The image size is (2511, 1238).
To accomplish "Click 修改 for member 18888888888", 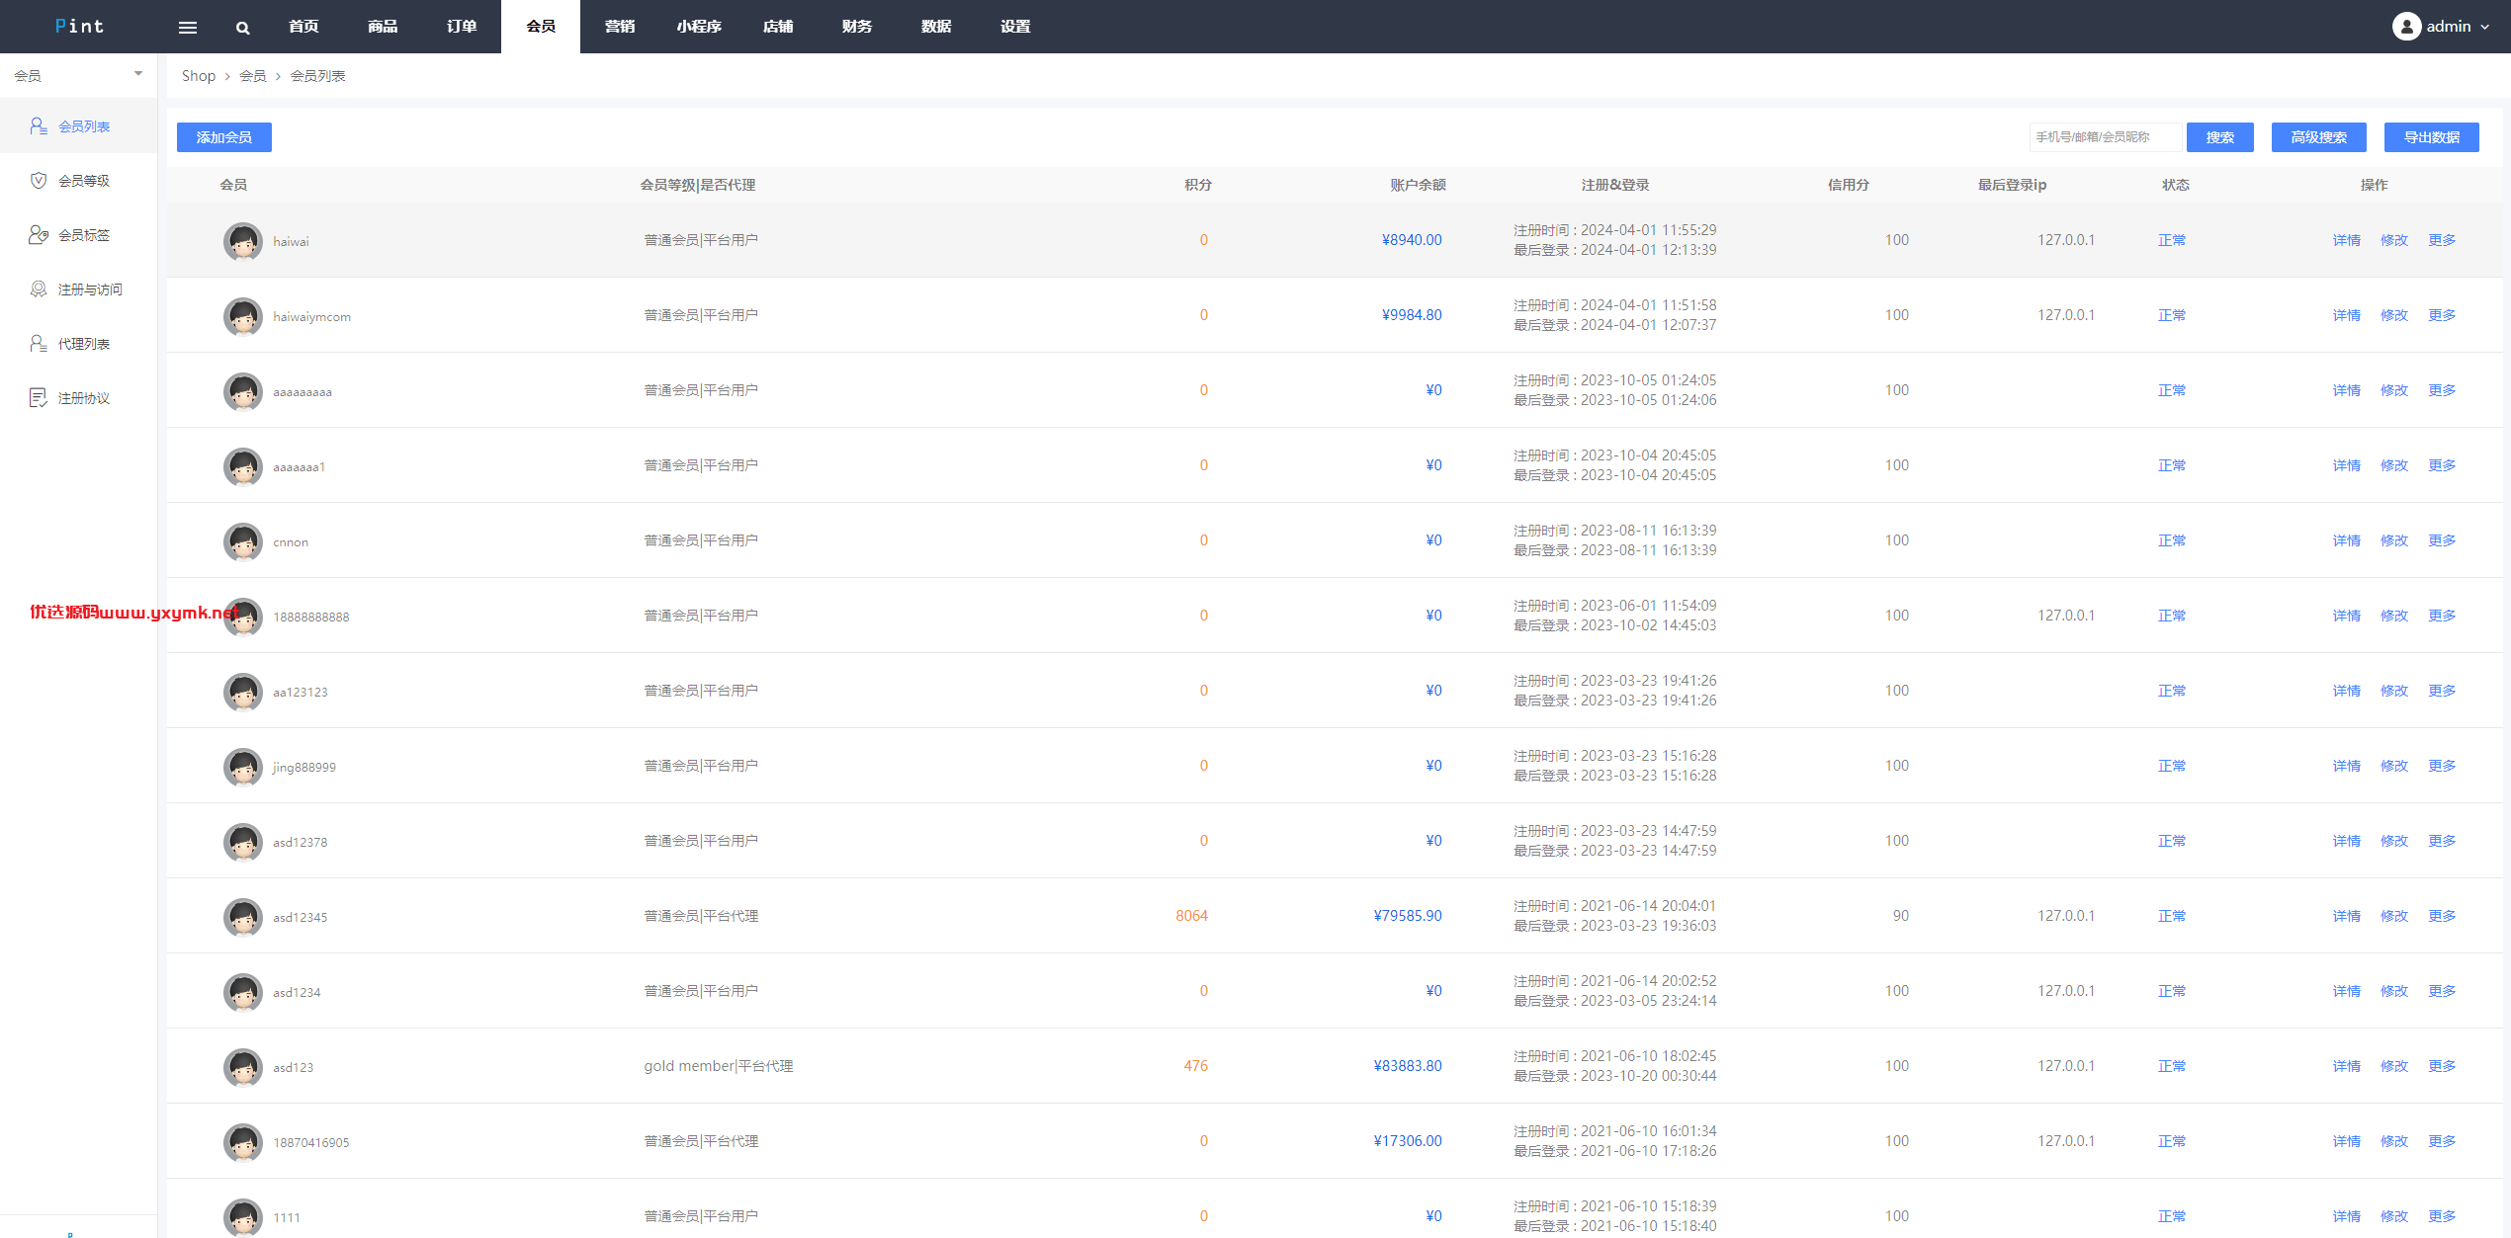I will (x=2394, y=616).
